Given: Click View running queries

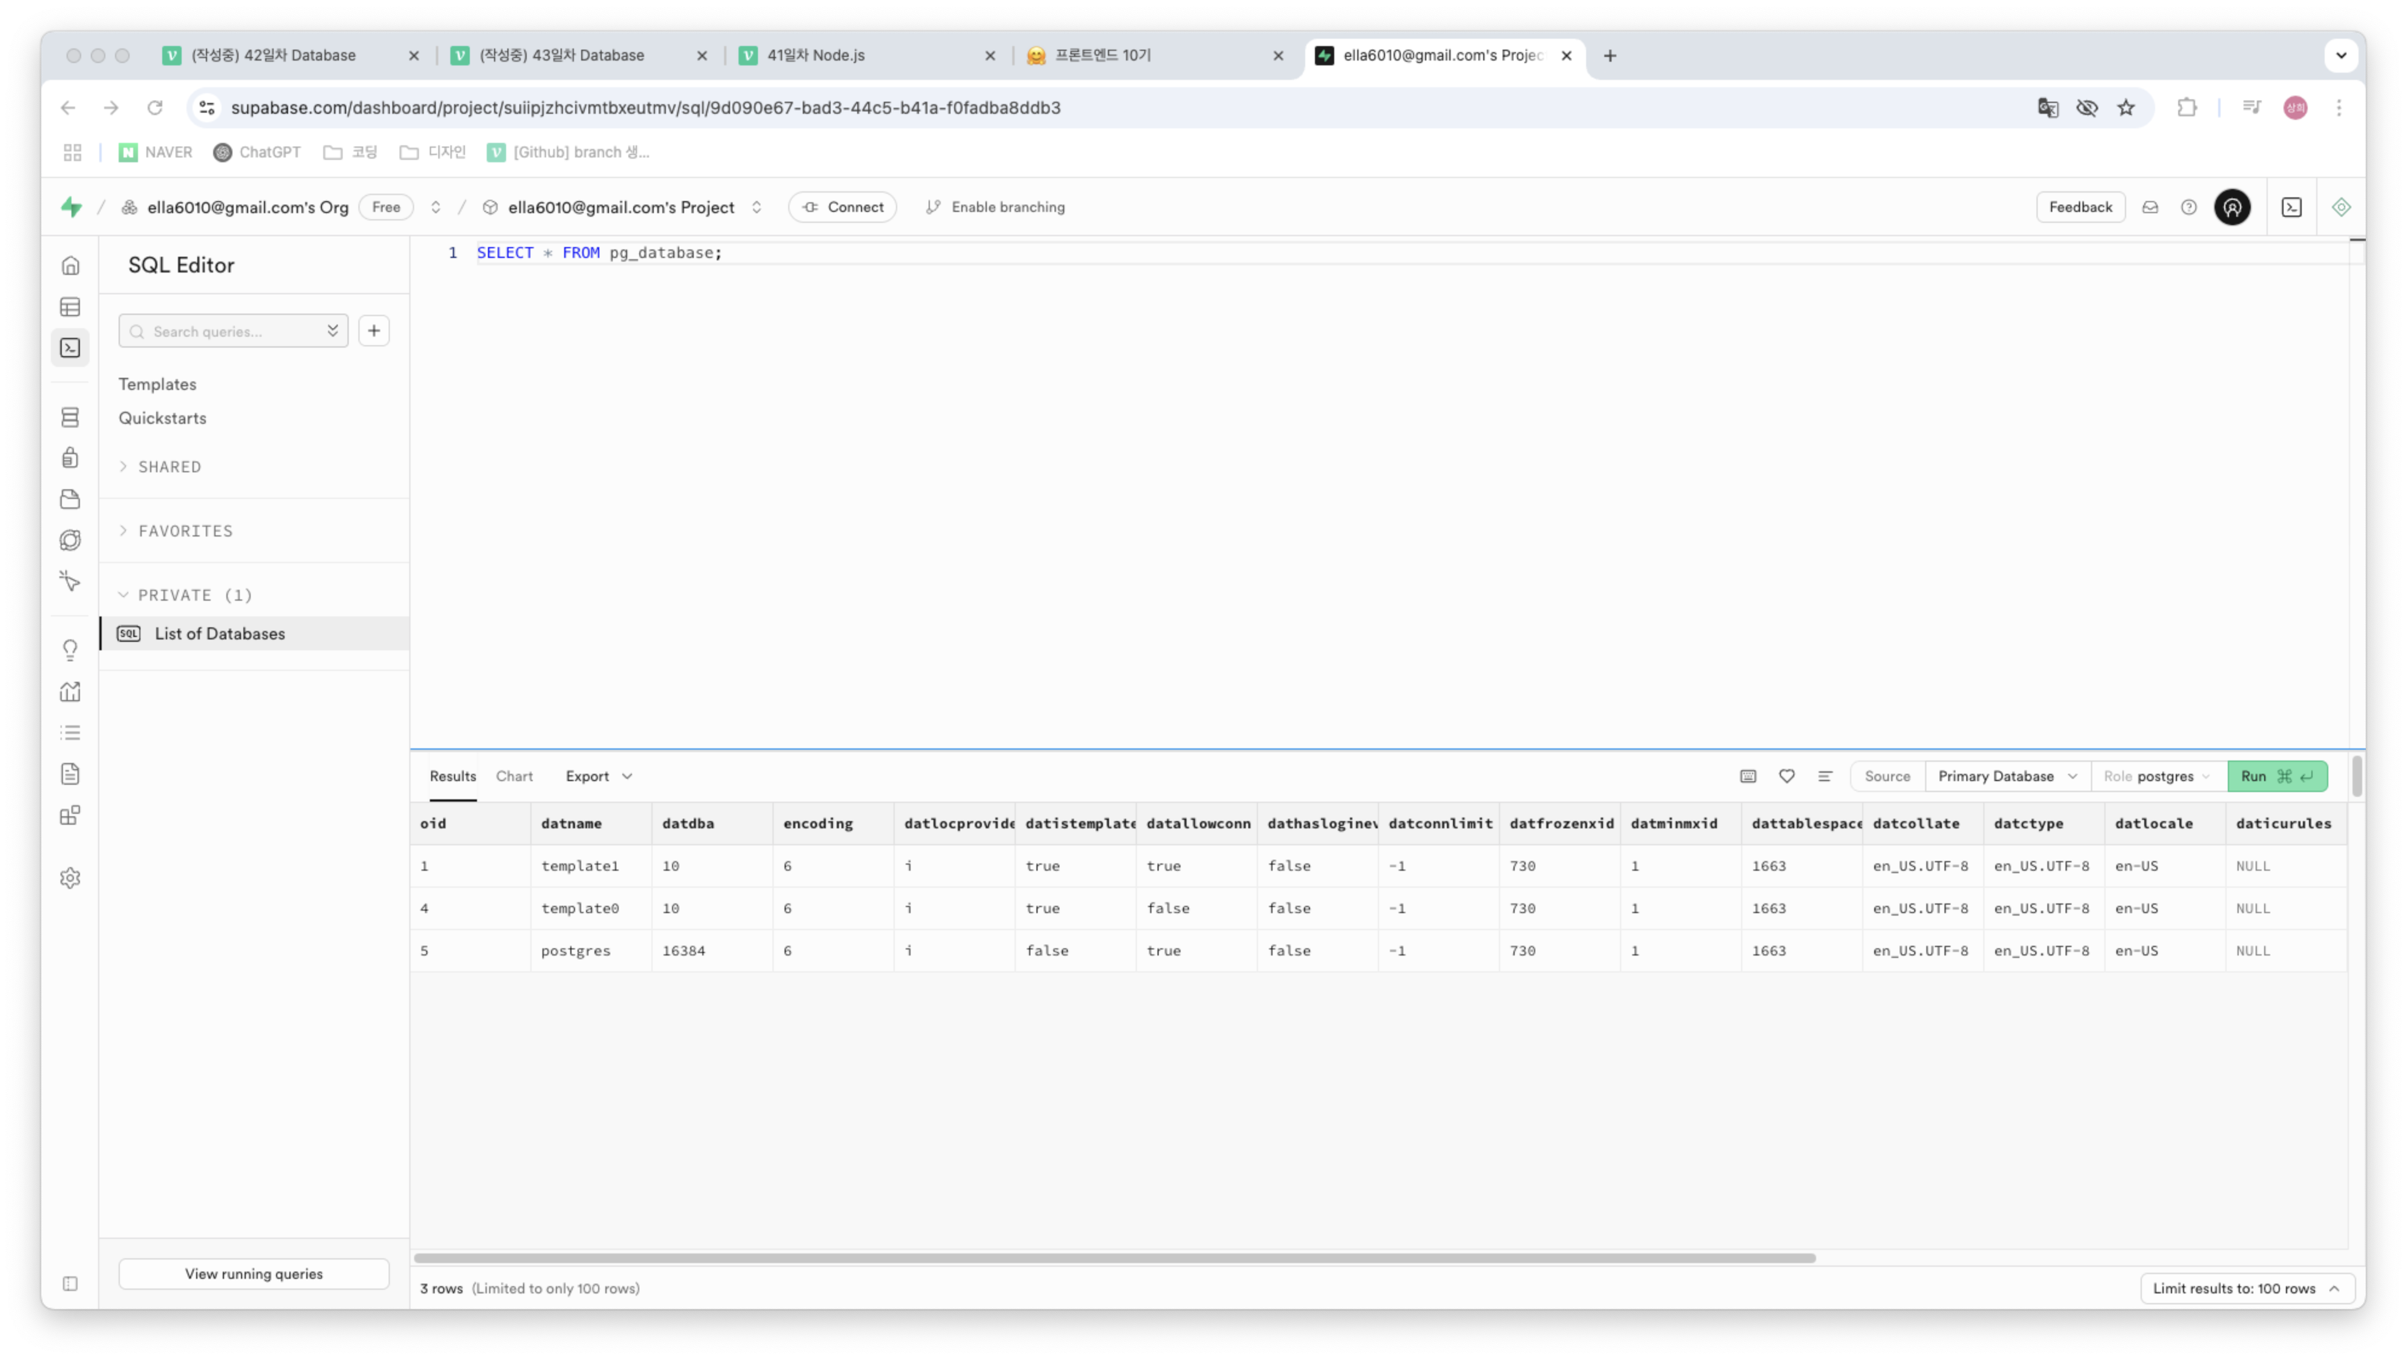Looking at the screenshot, I should click(x=254, y=1273).
